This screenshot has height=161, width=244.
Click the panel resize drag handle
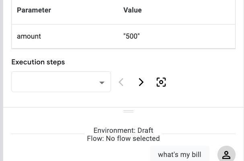pyautogui.click(x=128, y=111)
